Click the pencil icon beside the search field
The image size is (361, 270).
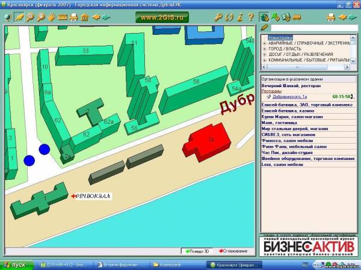click(265, 28)
